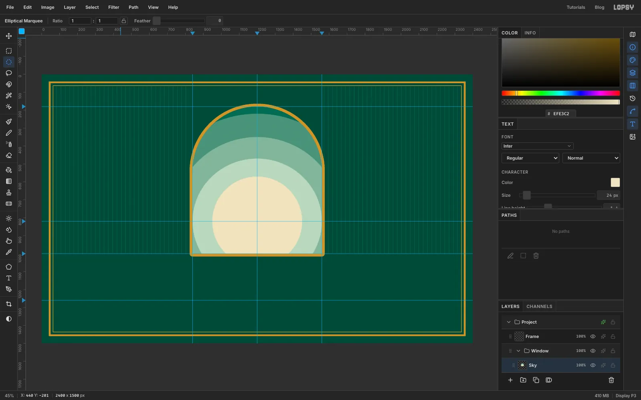Toggle lock on the Project group
This screenshot has width=641, height=400.
[x=613, y=322]
